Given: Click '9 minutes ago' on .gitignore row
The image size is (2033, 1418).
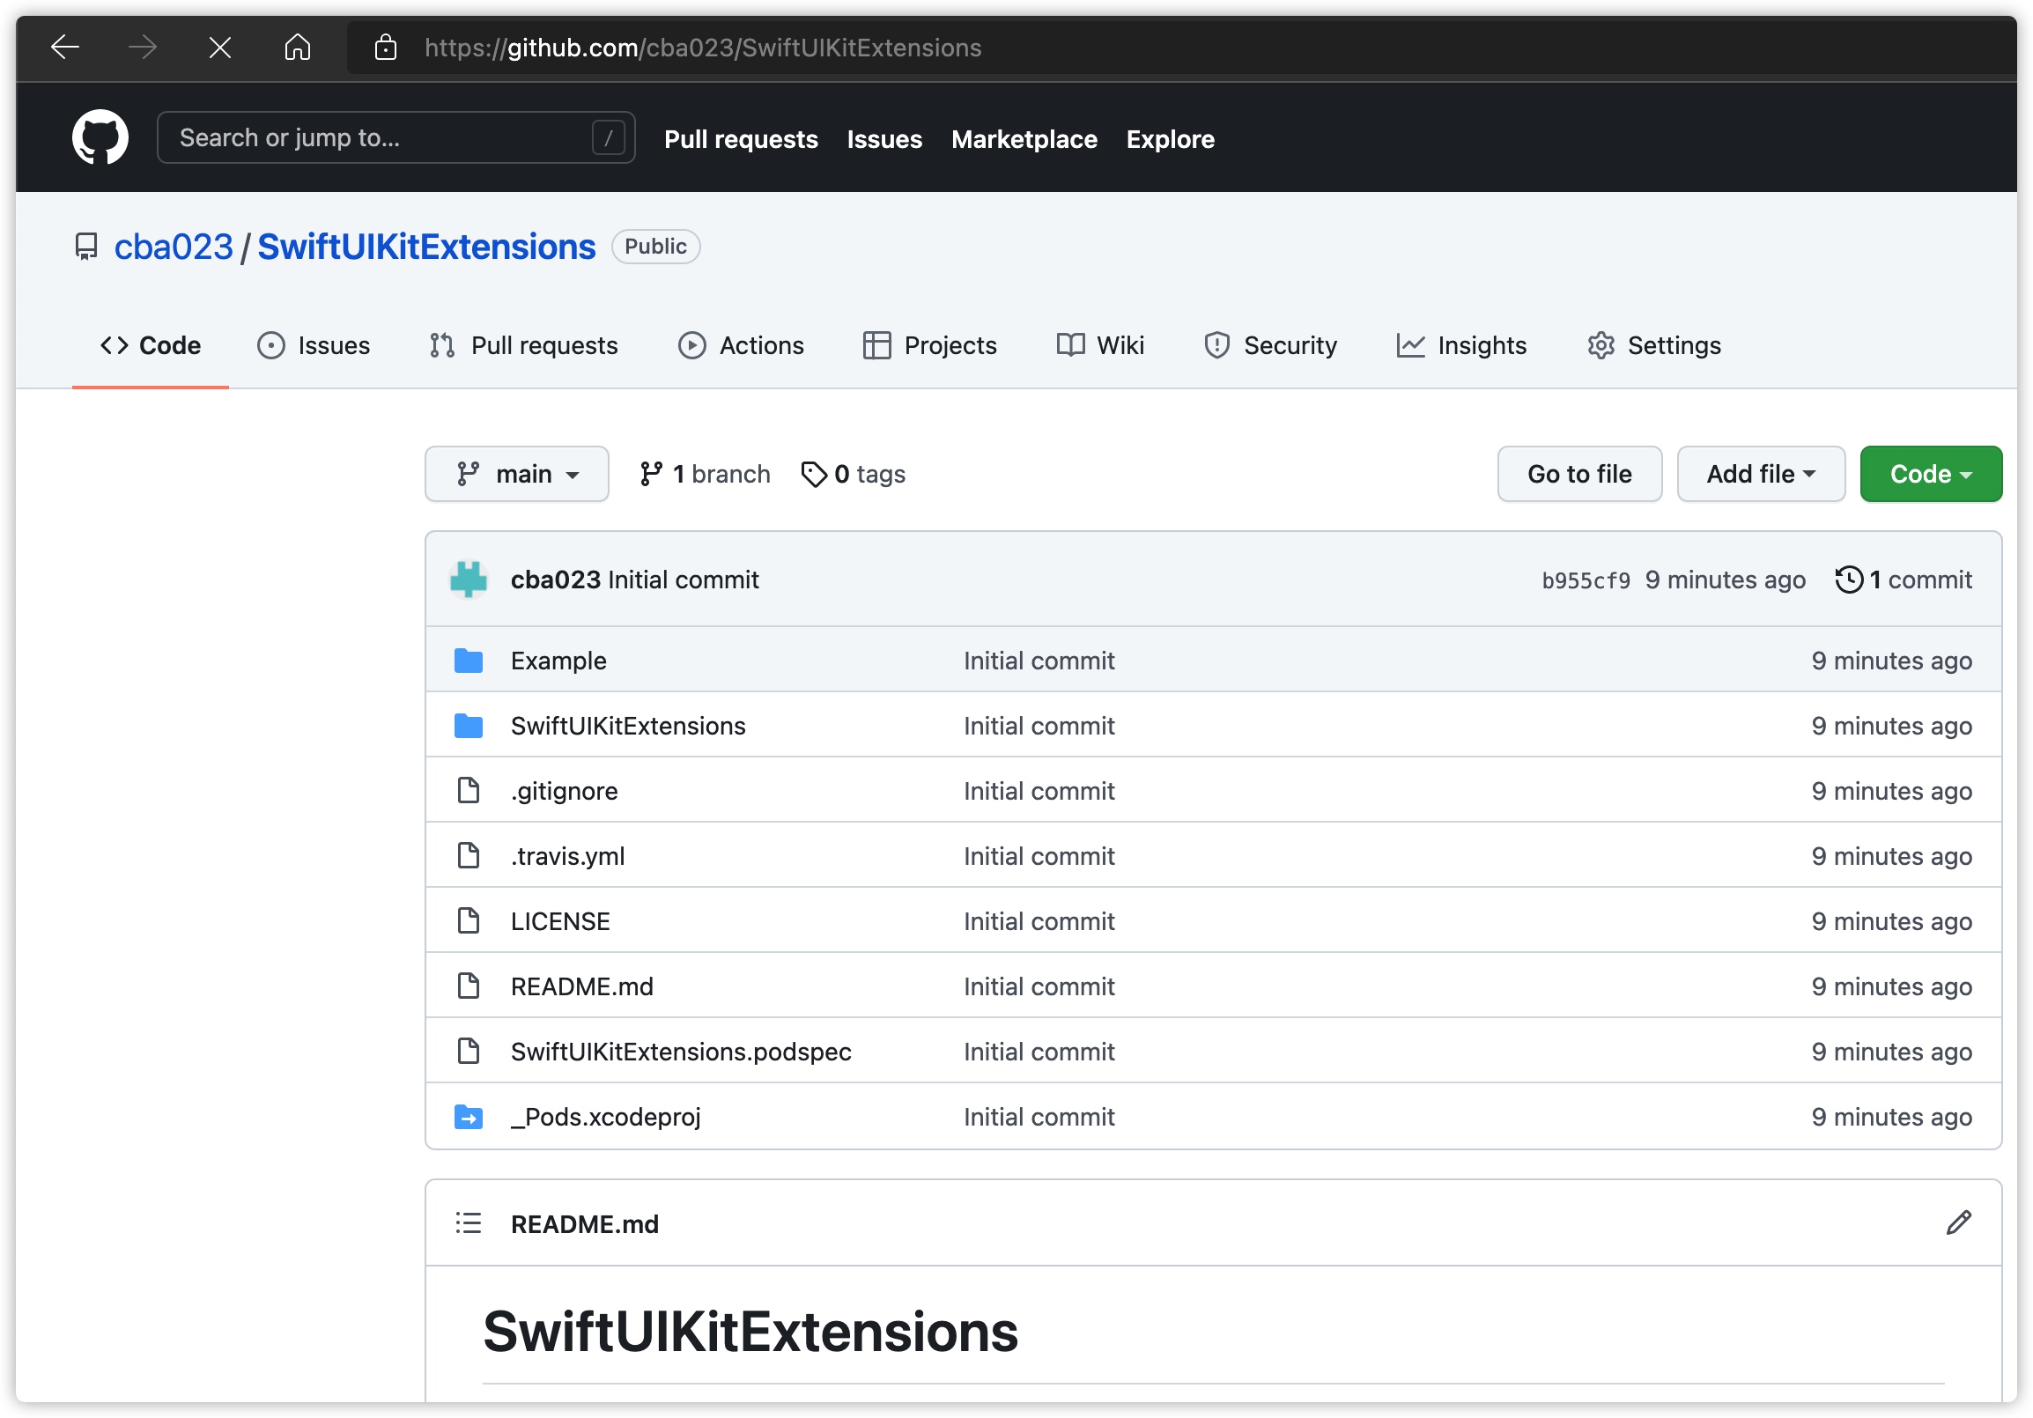Looking at the screenshot, I should [1891, 790].
